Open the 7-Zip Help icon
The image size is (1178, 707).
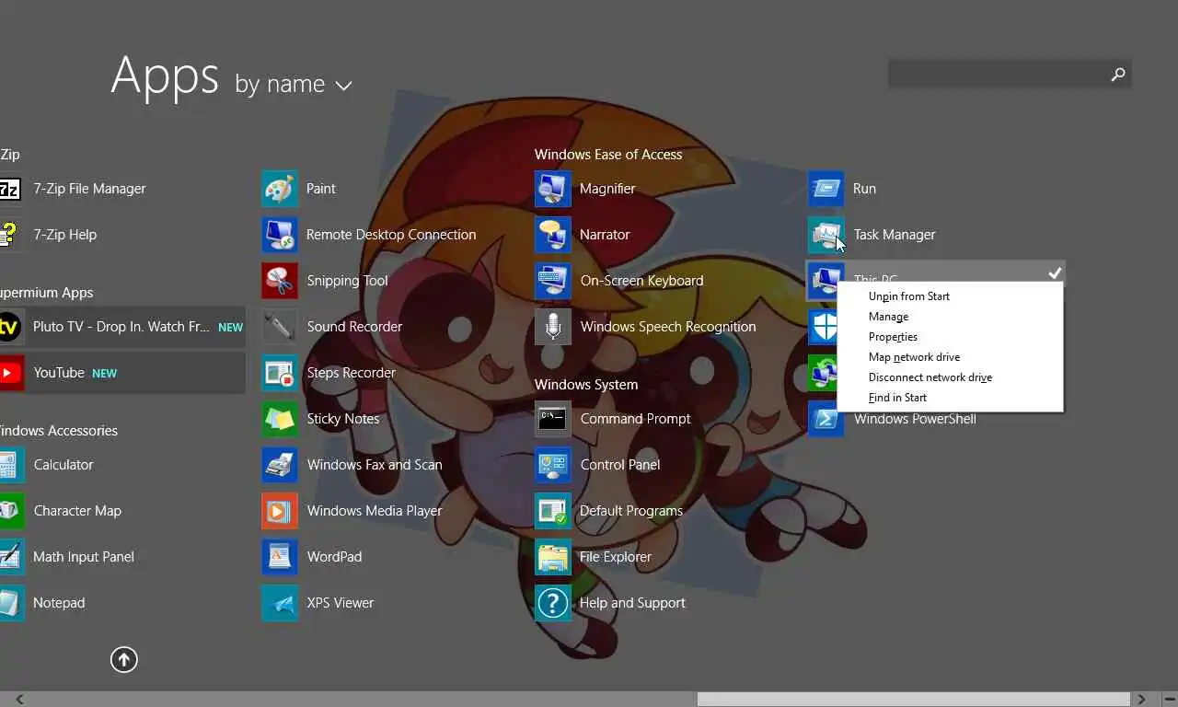click(x=9, y=235)
